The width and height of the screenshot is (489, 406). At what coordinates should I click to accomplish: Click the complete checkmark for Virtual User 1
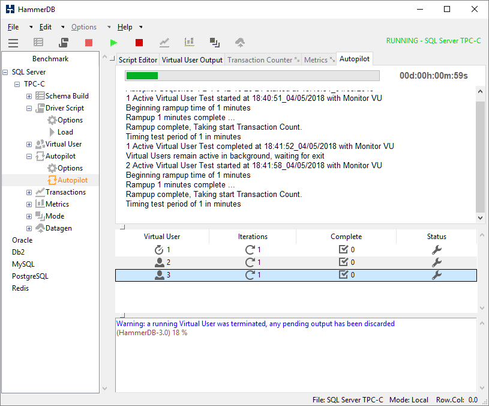[343, 249]
